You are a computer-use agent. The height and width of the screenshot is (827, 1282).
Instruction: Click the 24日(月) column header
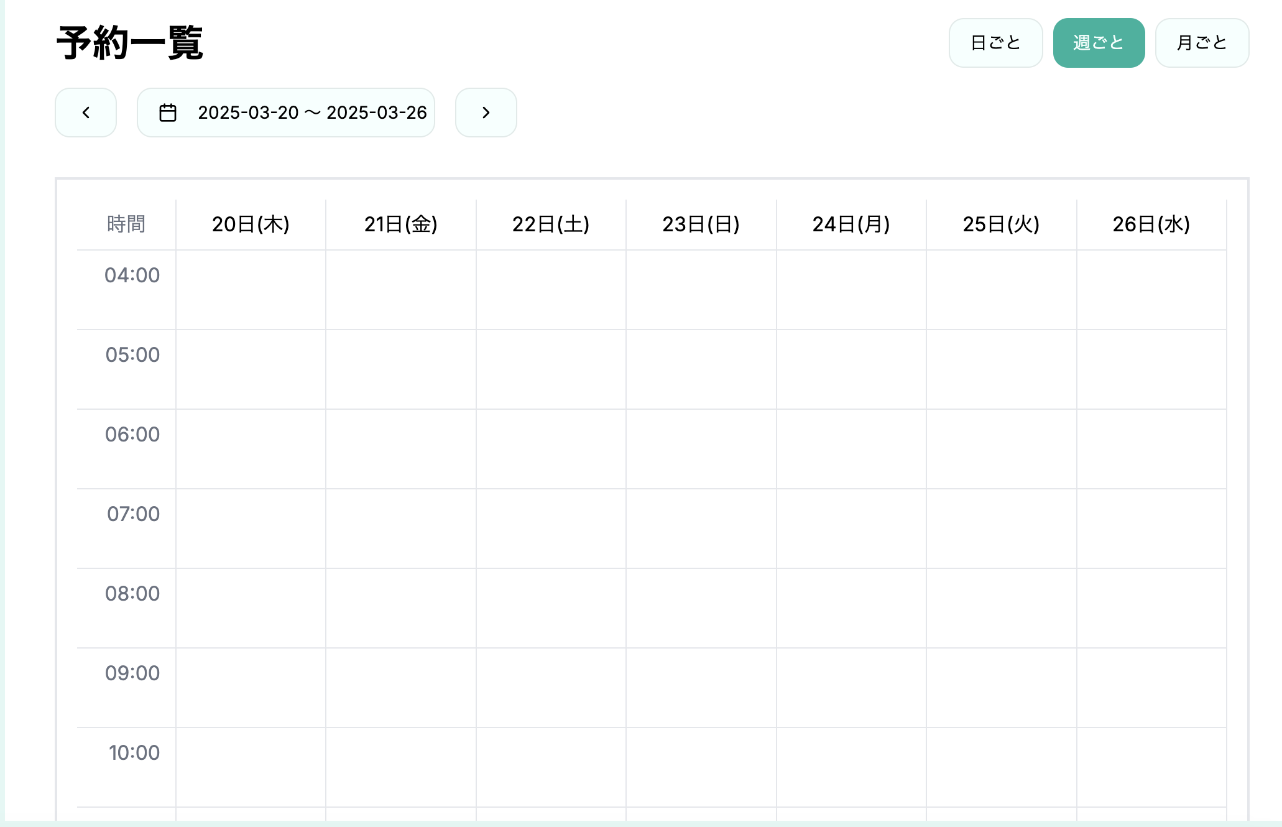(851, 224)
